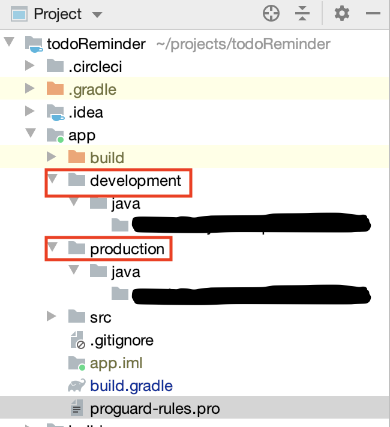Collapse the production folder arrow

coord(52,248)
